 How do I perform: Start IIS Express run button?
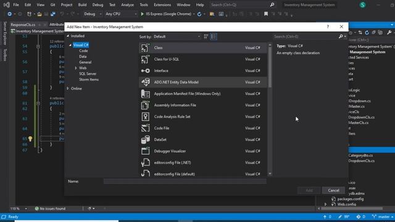[166, 14]
